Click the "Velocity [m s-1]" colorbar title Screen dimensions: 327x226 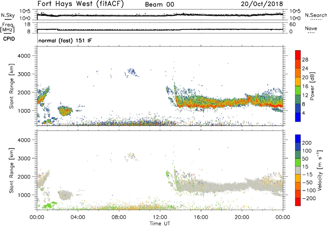pos(320,170)
